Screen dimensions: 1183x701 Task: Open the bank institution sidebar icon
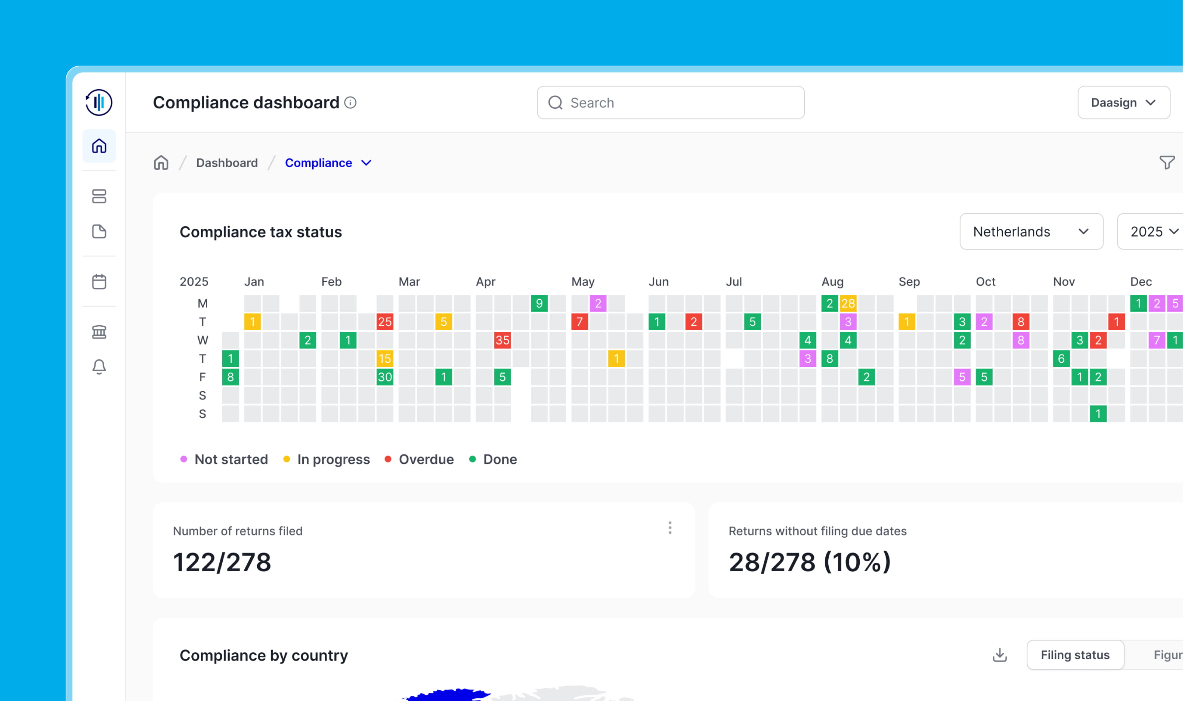coord(99,332)
